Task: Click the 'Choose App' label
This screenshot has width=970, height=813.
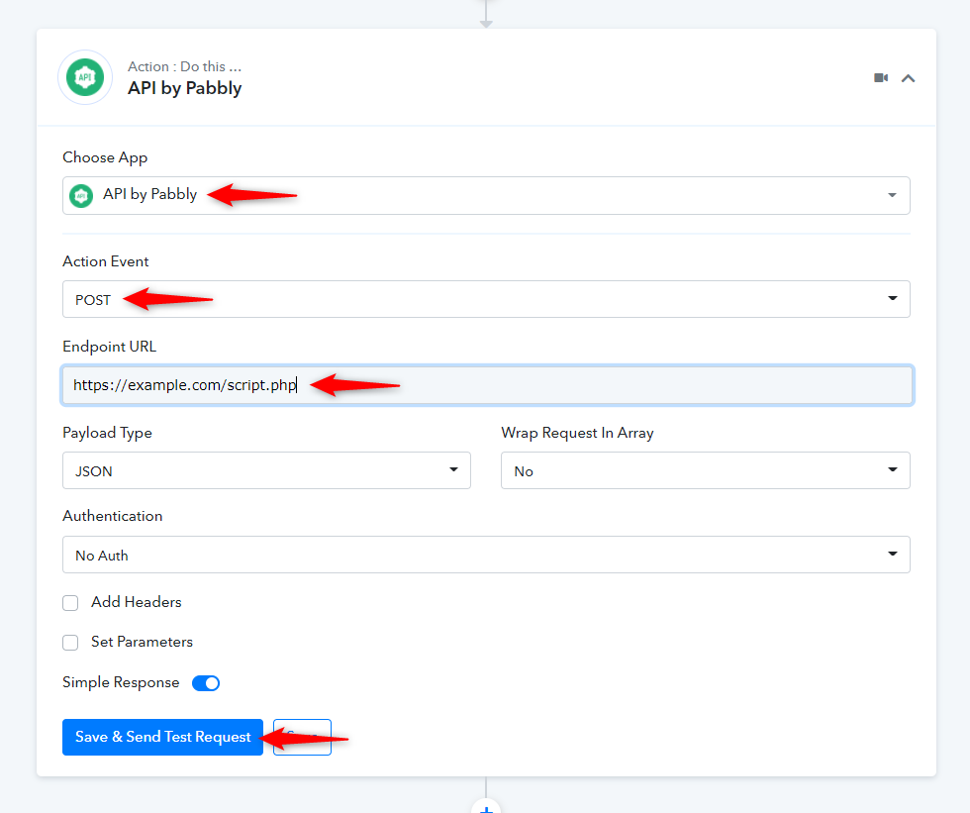Action: tap(105, 157)
